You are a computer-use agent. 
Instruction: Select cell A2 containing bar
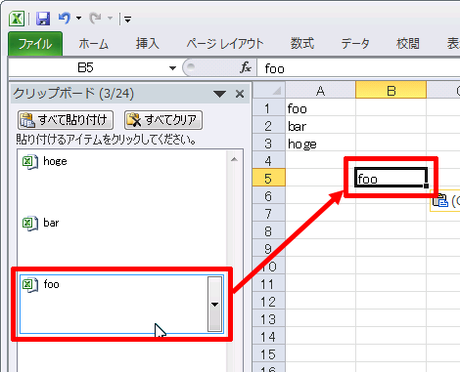tap(320, 126)
